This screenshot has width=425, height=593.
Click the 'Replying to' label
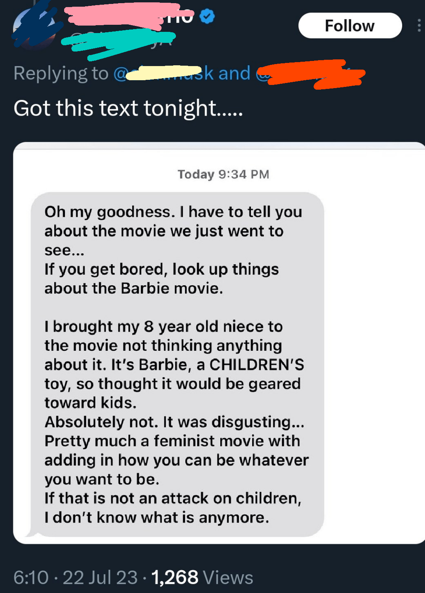[61, 73]
